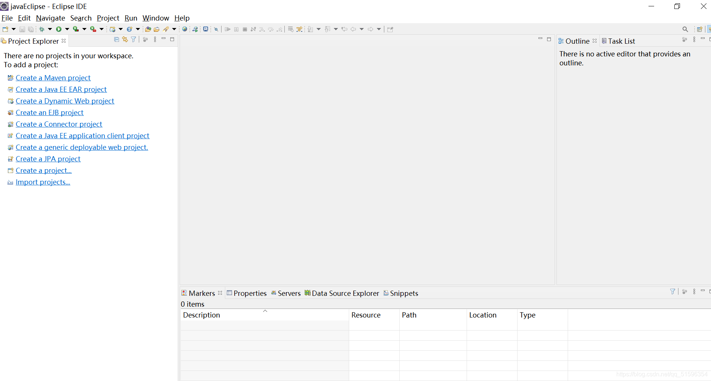Screen dimensions: 711x381
Task: Click the Create a Dynamic Web project link
Action: pyautogui.click(x=65, y=101)
